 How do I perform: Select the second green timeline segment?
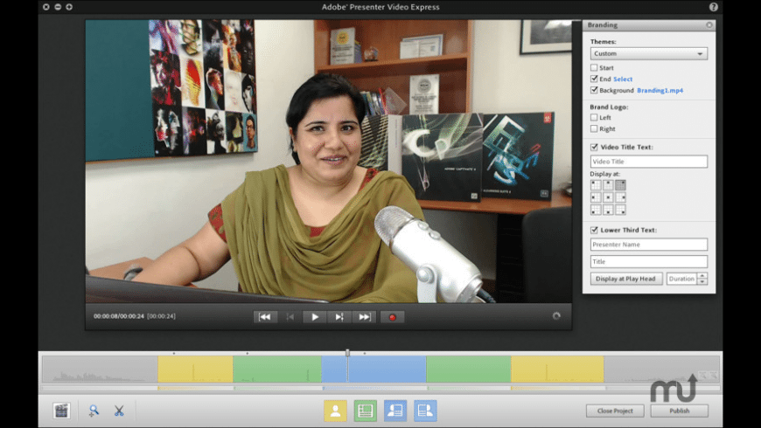pos(468,369)
